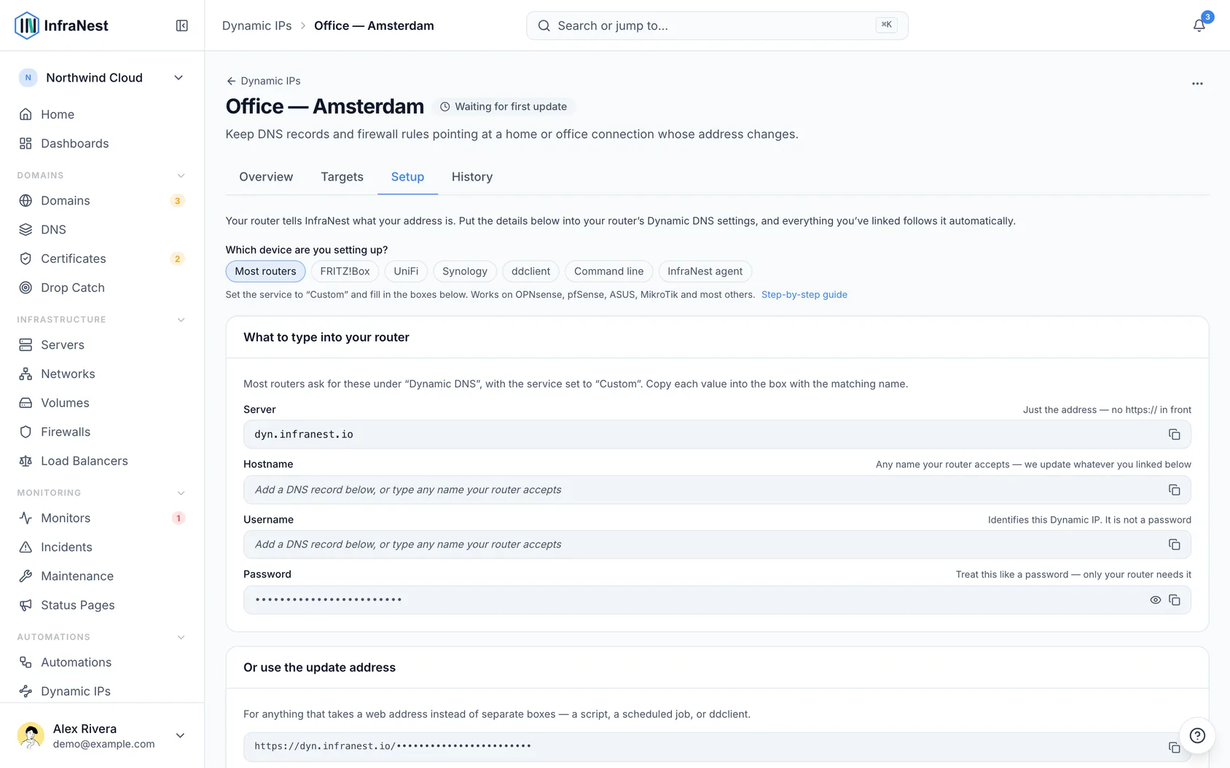
Task: Choose the Synology device chip
Action: [465, 272]
